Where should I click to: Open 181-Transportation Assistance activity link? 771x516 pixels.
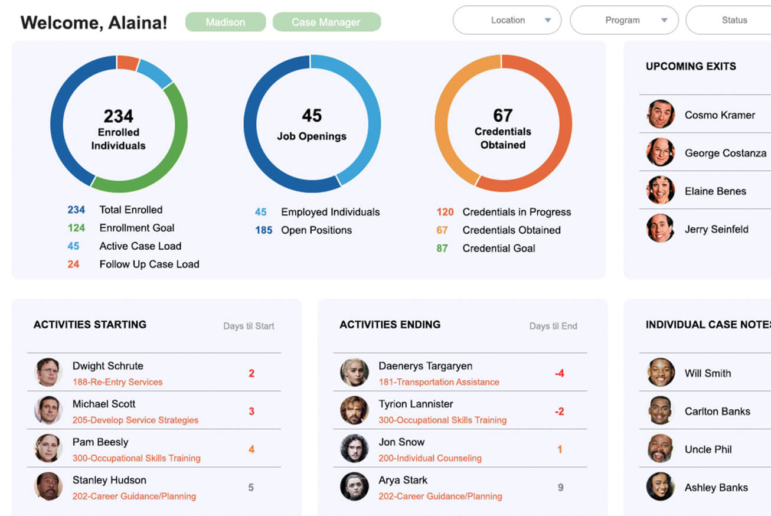[x=439, y=382]
